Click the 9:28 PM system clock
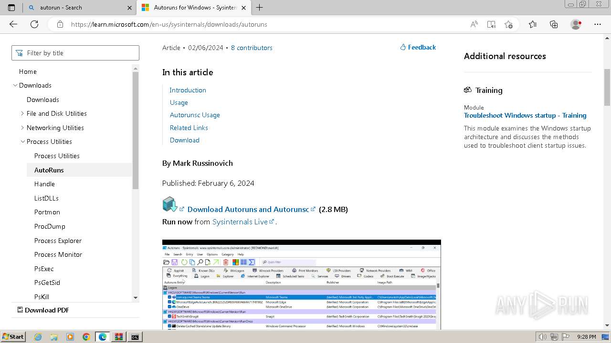Image resolution: width=611 pixels, height=343 pixels. click(586, 337)
